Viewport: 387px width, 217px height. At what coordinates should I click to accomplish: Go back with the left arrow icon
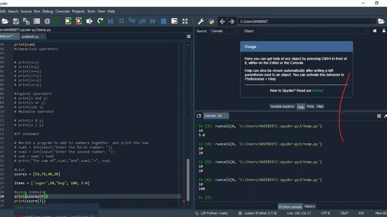click(222, 22)
